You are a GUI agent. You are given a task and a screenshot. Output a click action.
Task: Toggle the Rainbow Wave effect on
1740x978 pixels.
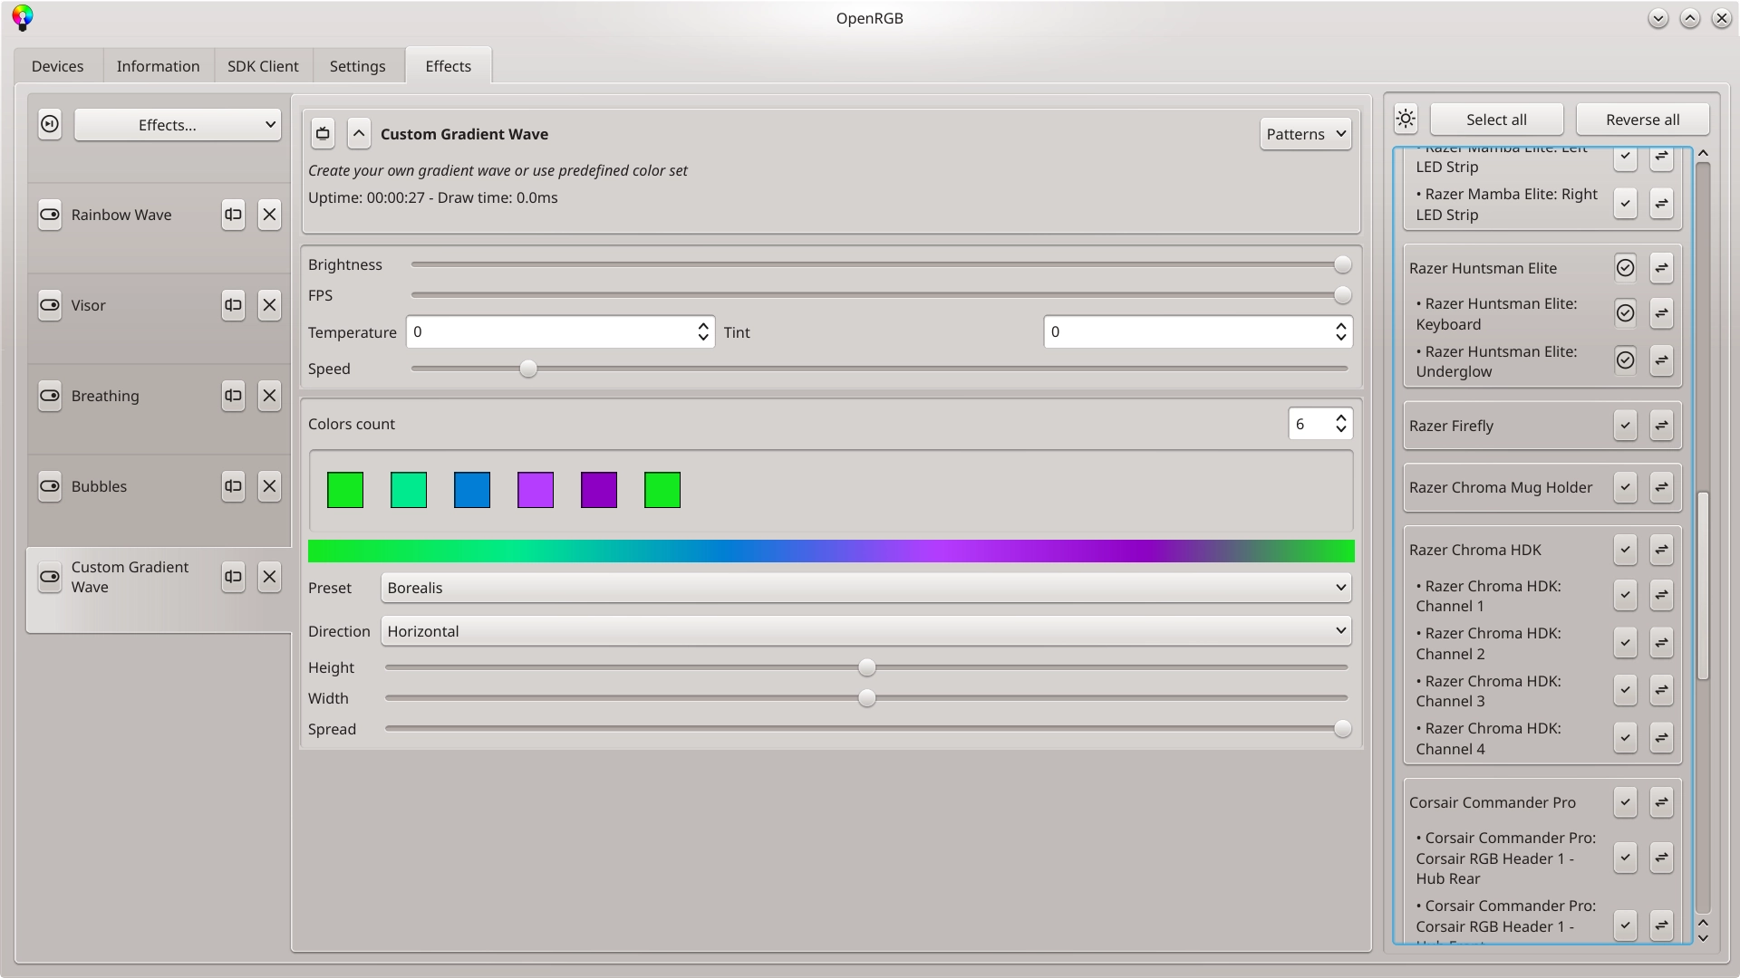[50, 215]
